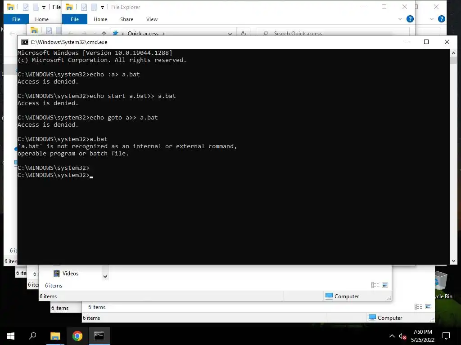Show hidden system tray icons

coord(392,336)
